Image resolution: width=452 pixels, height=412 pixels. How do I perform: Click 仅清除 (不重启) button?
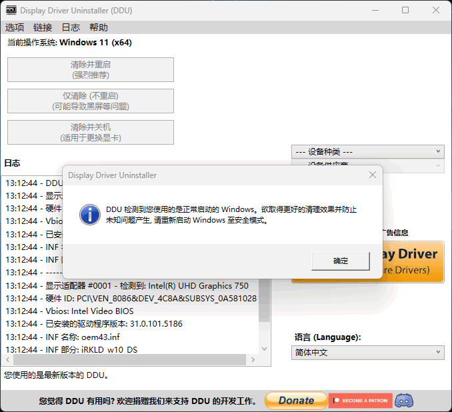pos(91,101)
